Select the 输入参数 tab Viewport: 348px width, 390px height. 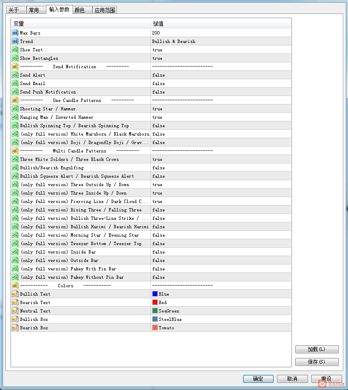click(59, 9)
